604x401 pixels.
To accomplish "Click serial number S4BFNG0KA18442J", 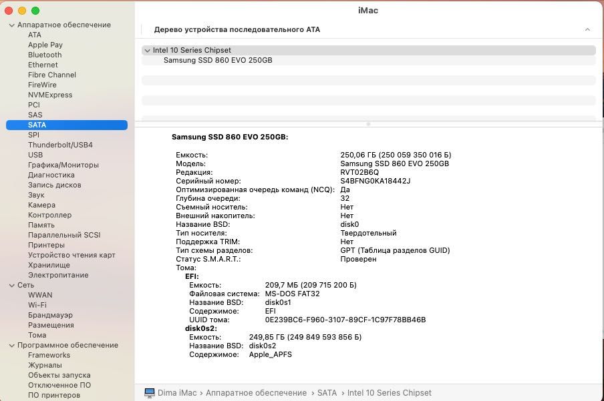I will 375,181.
